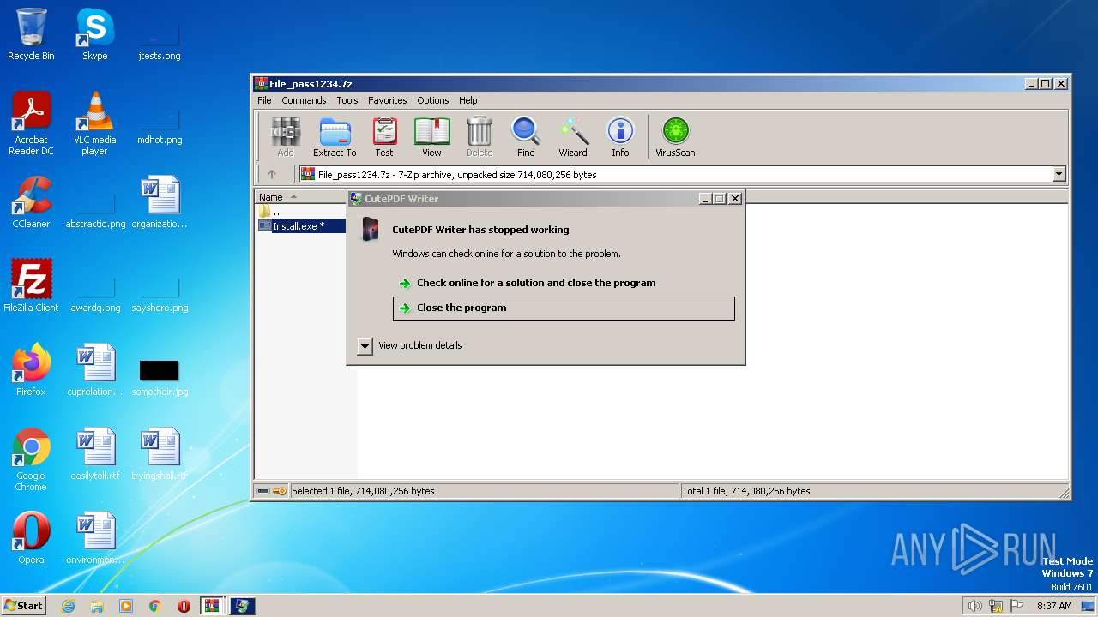The image size is (1098, 617).
Task: Switch to WinRAR taskbar button
Action: click(x=213, y=606)
